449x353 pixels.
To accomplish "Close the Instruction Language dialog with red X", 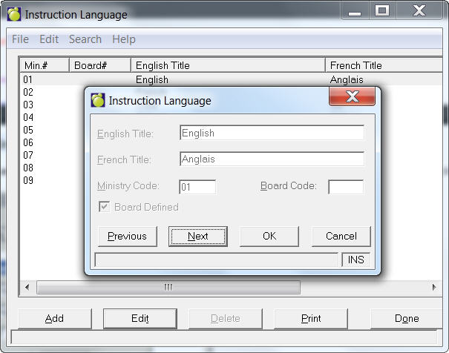I will (x=351, y=98).
